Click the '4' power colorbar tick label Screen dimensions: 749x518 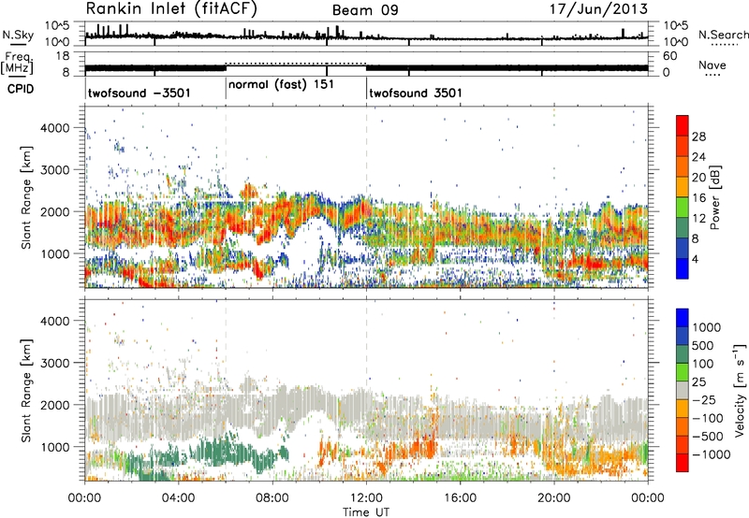(695, 259)
